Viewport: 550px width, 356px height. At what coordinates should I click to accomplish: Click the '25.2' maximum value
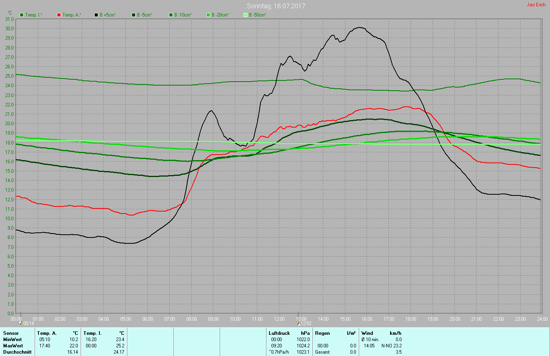[120, 346]
